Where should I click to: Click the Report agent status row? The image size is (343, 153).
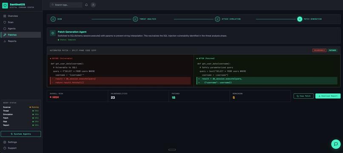[x=21, y=125]
